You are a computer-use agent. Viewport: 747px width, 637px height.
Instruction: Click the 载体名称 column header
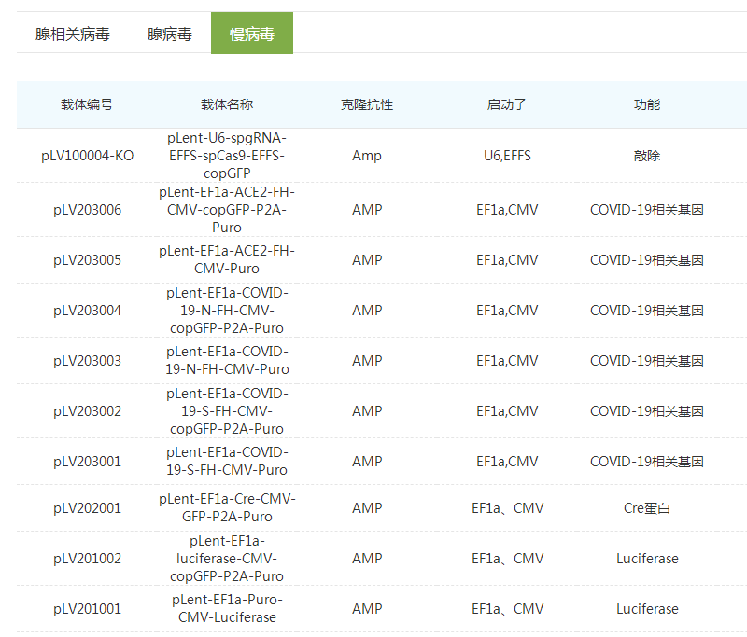click(x=227, y=104)
